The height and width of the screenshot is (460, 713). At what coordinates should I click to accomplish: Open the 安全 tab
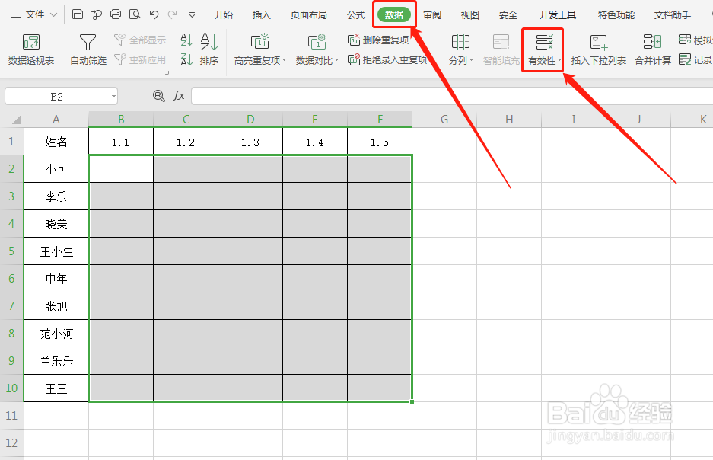pos(508,15)
